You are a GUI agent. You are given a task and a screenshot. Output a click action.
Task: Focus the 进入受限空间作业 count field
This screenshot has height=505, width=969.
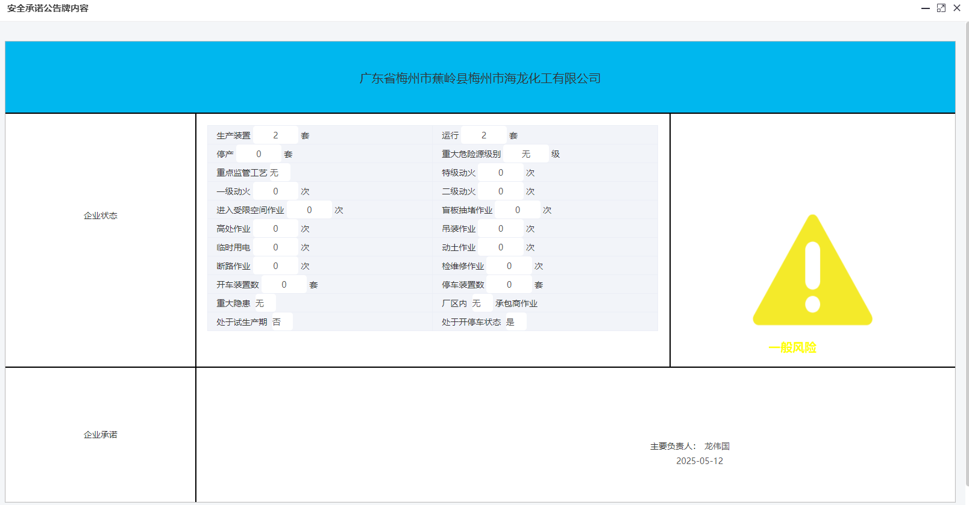(x=309, y=210)
